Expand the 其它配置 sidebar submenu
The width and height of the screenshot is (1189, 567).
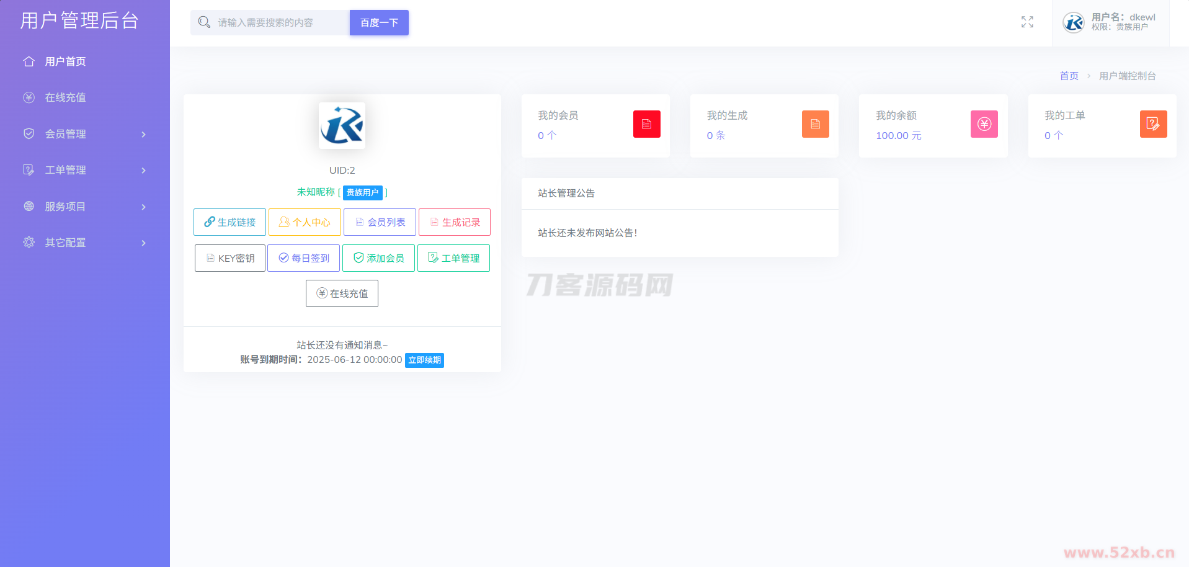pos(85,243)
